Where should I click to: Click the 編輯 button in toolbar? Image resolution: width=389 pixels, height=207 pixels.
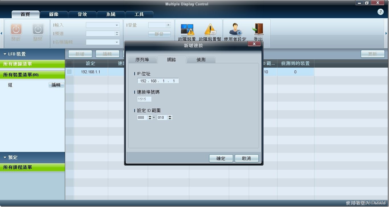click(x=107, y=54)
